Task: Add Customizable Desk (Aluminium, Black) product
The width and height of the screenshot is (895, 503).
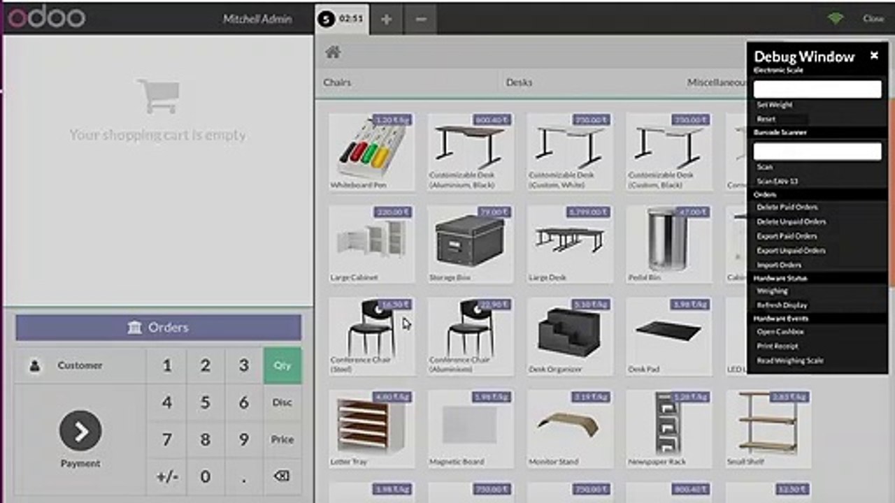Action: (x=471, y=152)
